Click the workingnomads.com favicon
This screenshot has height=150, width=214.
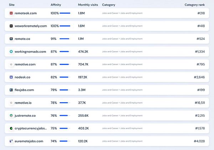(x=11, y=51)
